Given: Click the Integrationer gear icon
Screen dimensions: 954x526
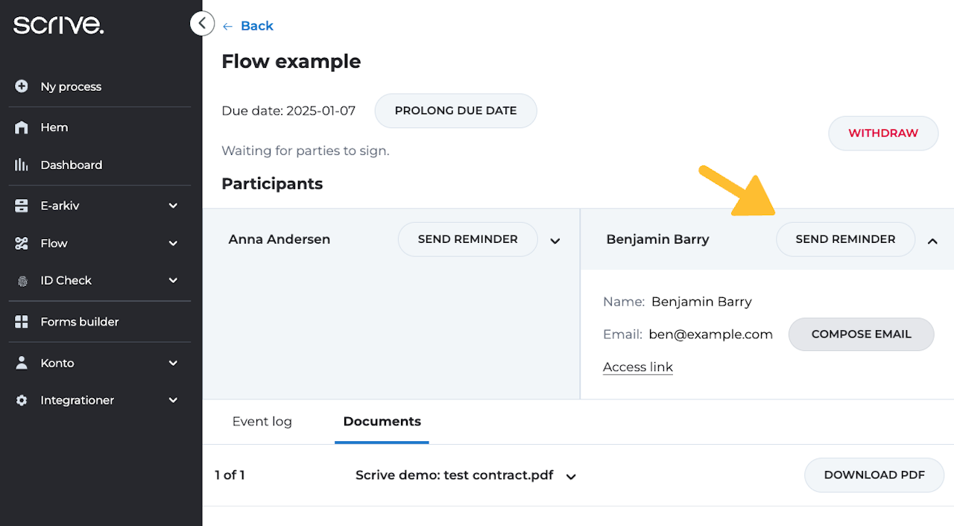Looking at the screenshot, I should [22, 400].
